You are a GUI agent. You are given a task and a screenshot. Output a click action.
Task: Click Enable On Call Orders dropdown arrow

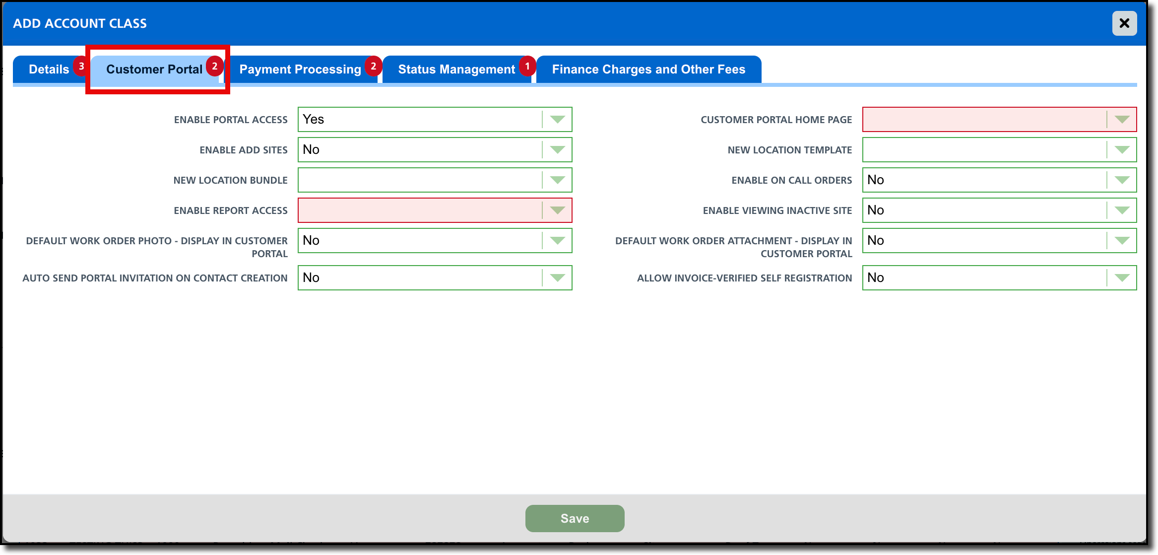click(1122, 180)
